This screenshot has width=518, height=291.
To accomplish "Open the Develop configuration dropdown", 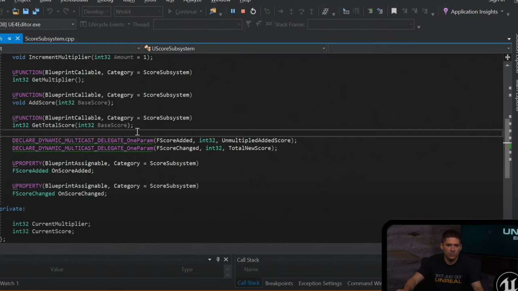I will coord(96,11).
